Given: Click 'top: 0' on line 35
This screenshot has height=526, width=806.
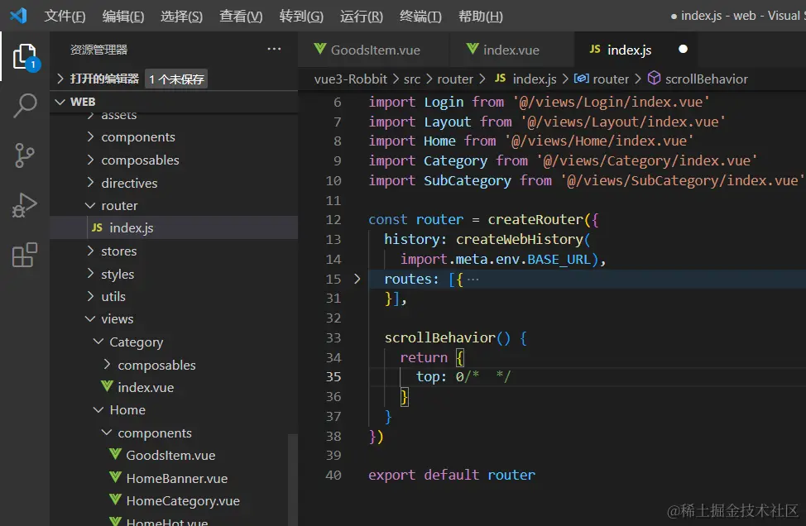Looking at the screenshot, I should tap(440, 376).
